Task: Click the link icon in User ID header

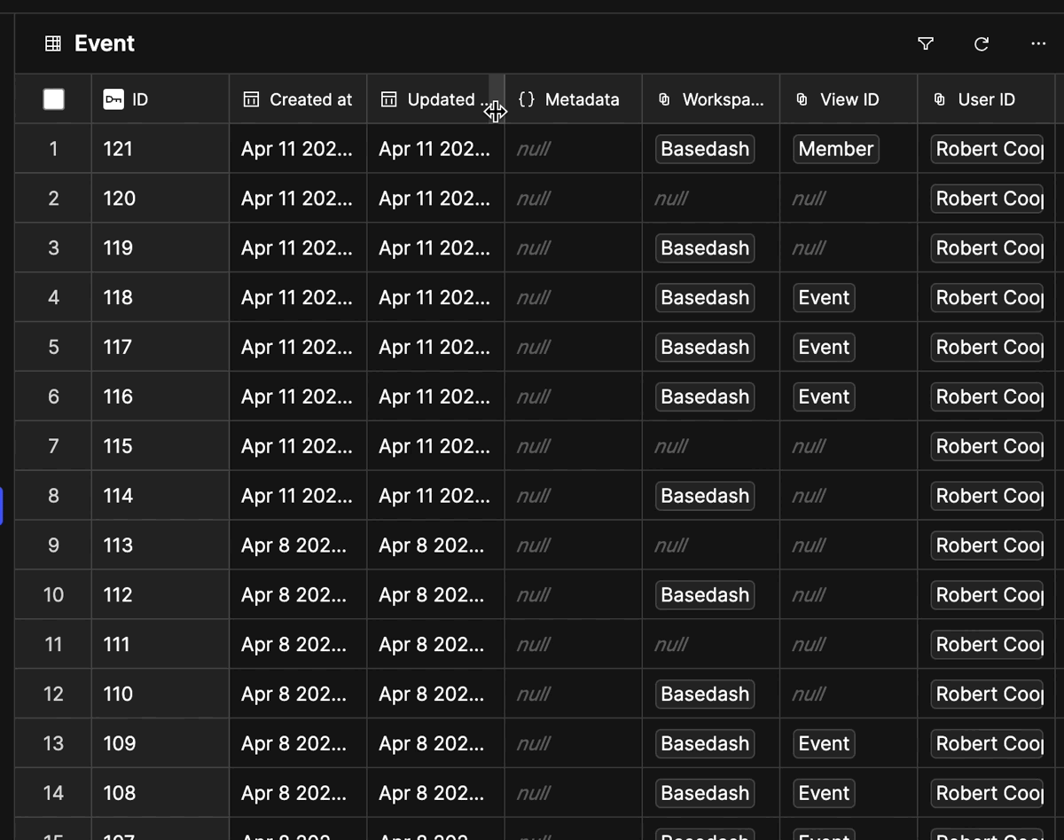Action: [940, 99]
